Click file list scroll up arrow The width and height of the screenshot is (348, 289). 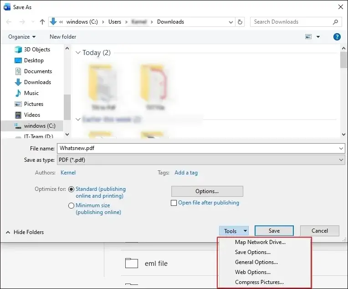343,48
